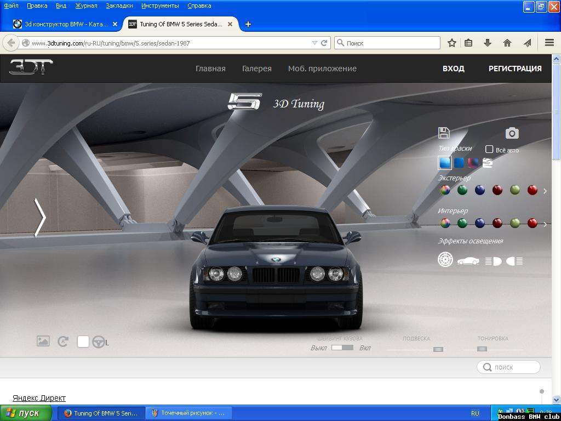Click the rotate view icon
This screenshot has width=561, height=421.
(62, 342)
